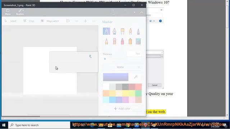
Task: Open the Matte material dropdown
Action: [x=122, y=67]
